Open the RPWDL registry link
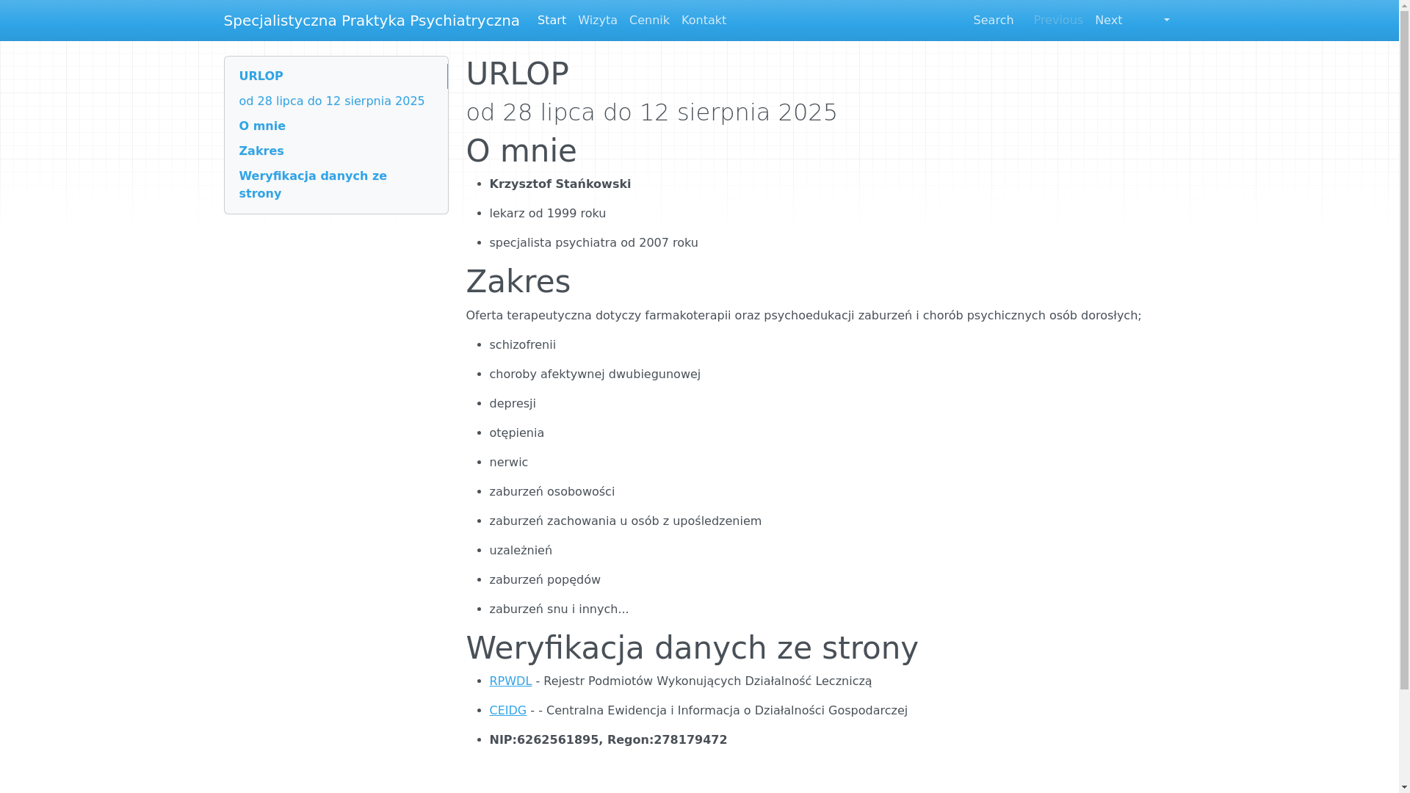The height and width of the screenshot is (793, 1410). 510,681
